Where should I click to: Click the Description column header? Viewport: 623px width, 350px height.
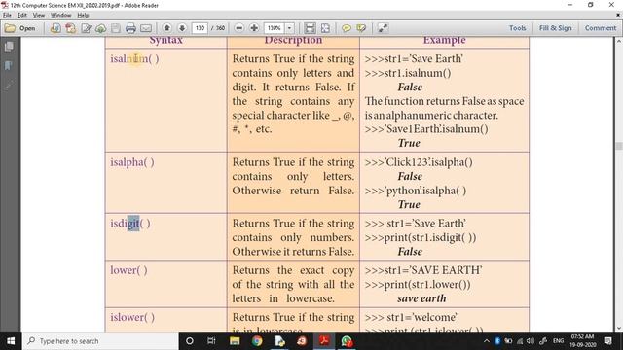293,41
